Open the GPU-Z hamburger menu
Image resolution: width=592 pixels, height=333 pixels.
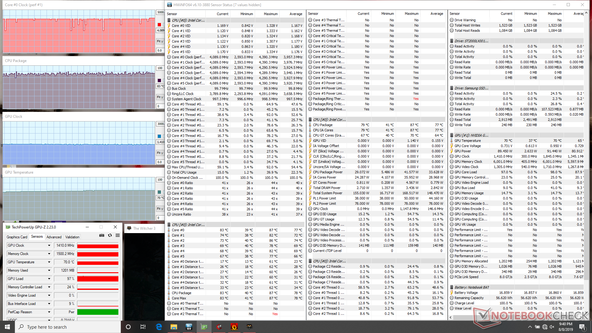point(117,235)
